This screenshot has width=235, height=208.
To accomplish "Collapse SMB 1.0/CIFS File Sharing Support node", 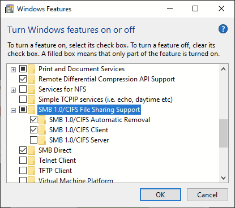I will [x=13, y=111].
